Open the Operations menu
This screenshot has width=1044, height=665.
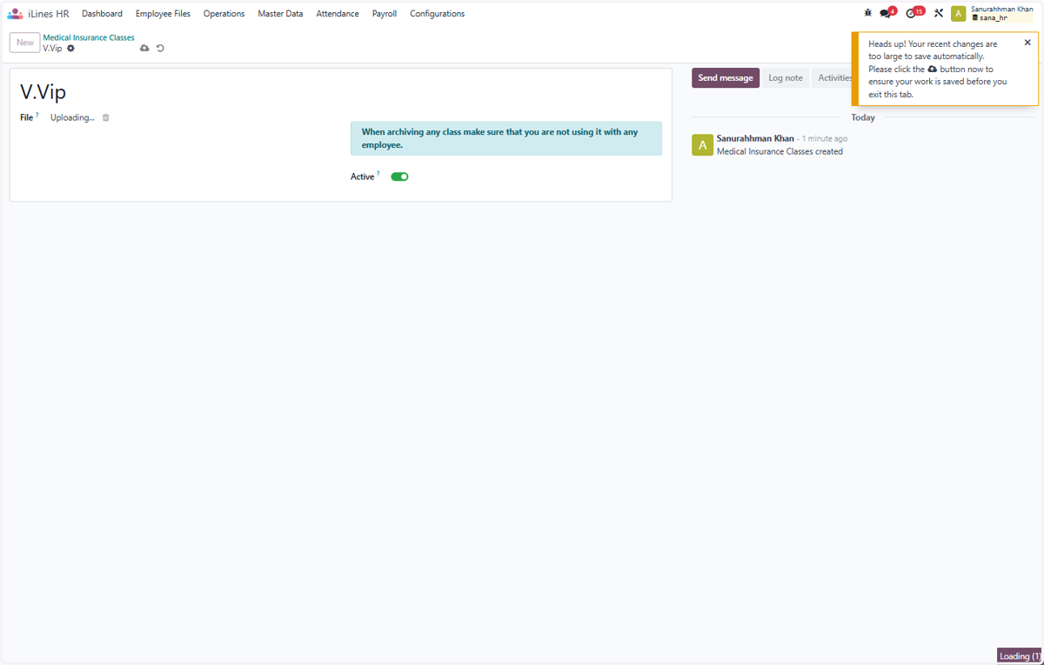coord(224,13)
